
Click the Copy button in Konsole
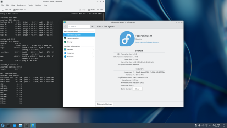[x=82, y=10]
